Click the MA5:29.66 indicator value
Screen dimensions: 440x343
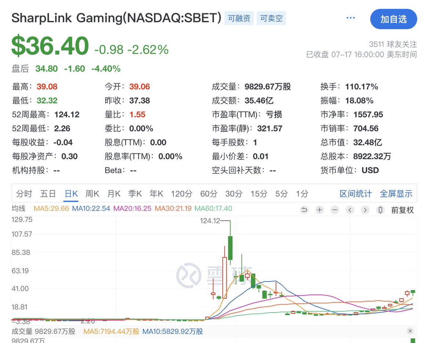51,208
